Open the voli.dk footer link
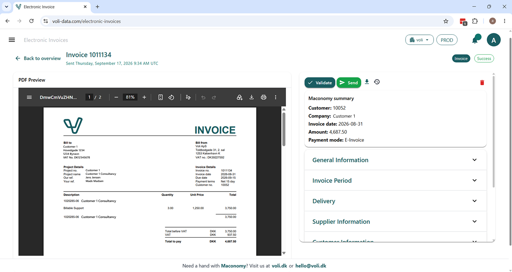Viewport: 512px width, 272px height. (279, 266)
